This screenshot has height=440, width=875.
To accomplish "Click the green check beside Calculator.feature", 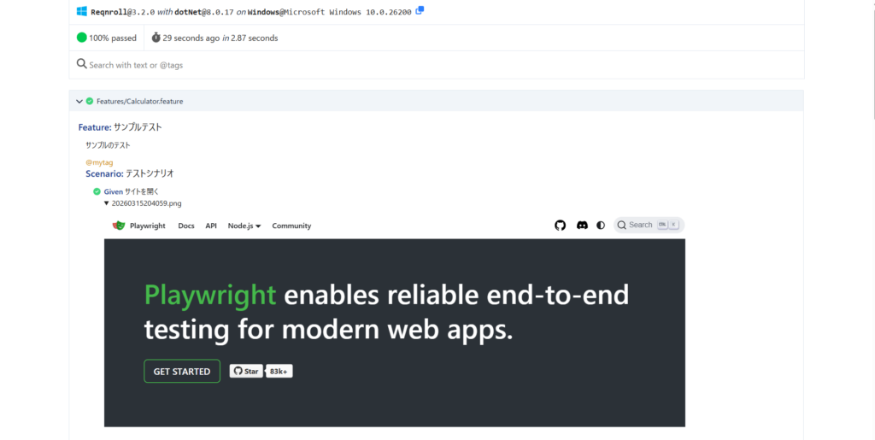I will [x=90, y=101].
